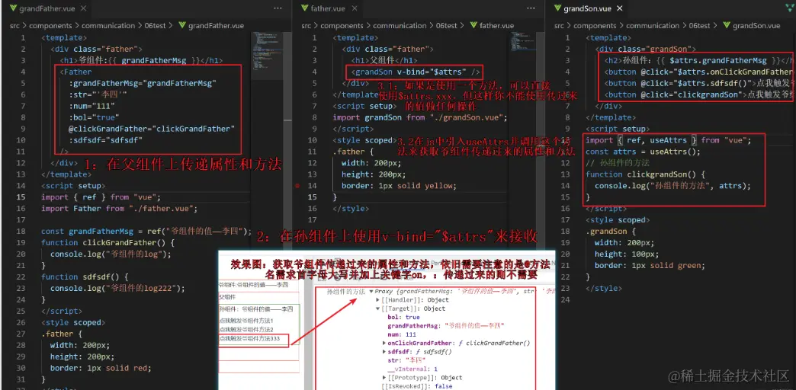Click the line import Father from "./father.vue"

pos(119,209)
